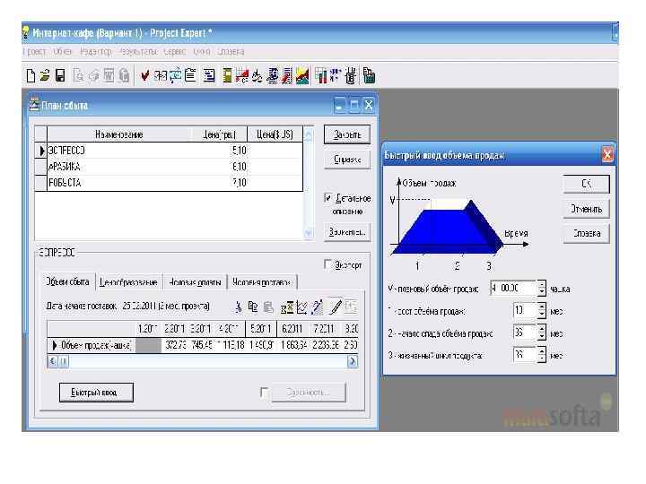The image size is (646, 484).
Task: Close the quick sales input dialog
Action: [x=607, y=155]
